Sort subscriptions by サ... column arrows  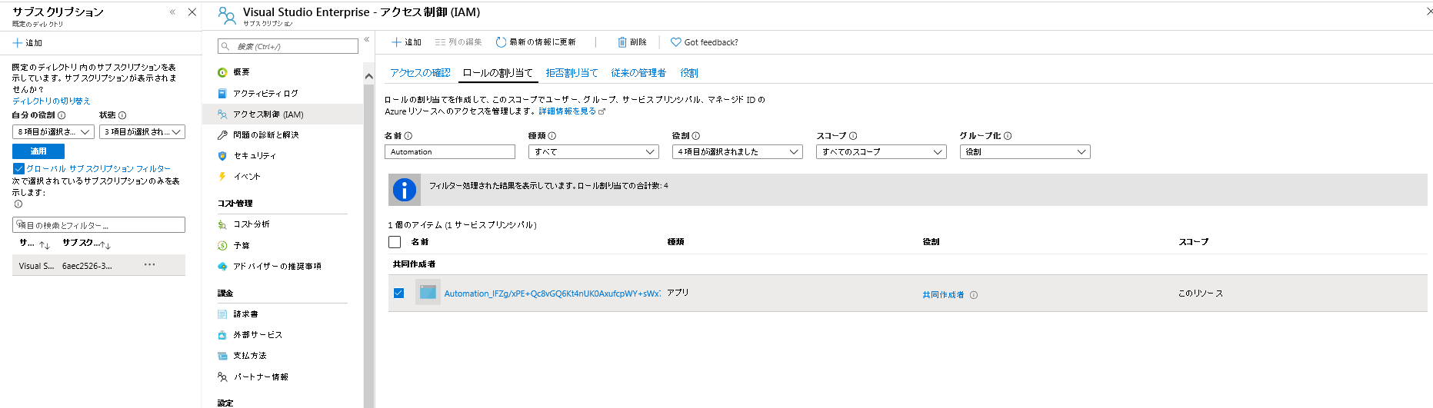[x=45, y=245]
